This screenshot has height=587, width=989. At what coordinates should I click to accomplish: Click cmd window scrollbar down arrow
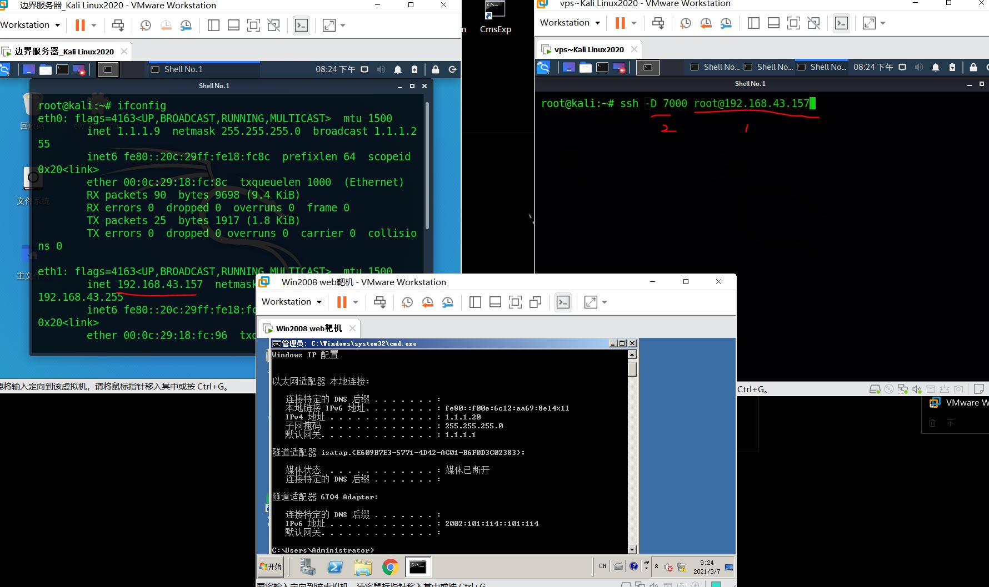(632, 550)
